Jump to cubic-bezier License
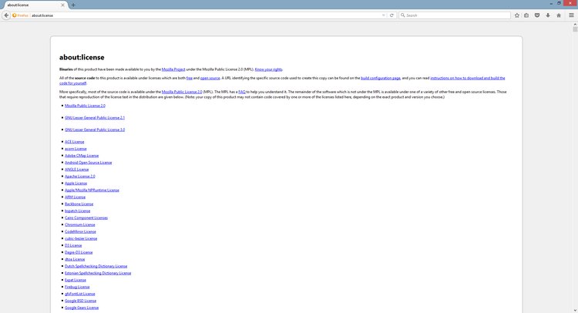The image size is (578, 313). (81, 238)
